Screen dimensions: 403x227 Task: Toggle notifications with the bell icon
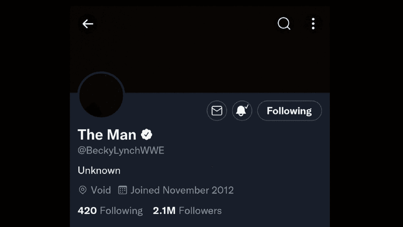tap(242, 111)
